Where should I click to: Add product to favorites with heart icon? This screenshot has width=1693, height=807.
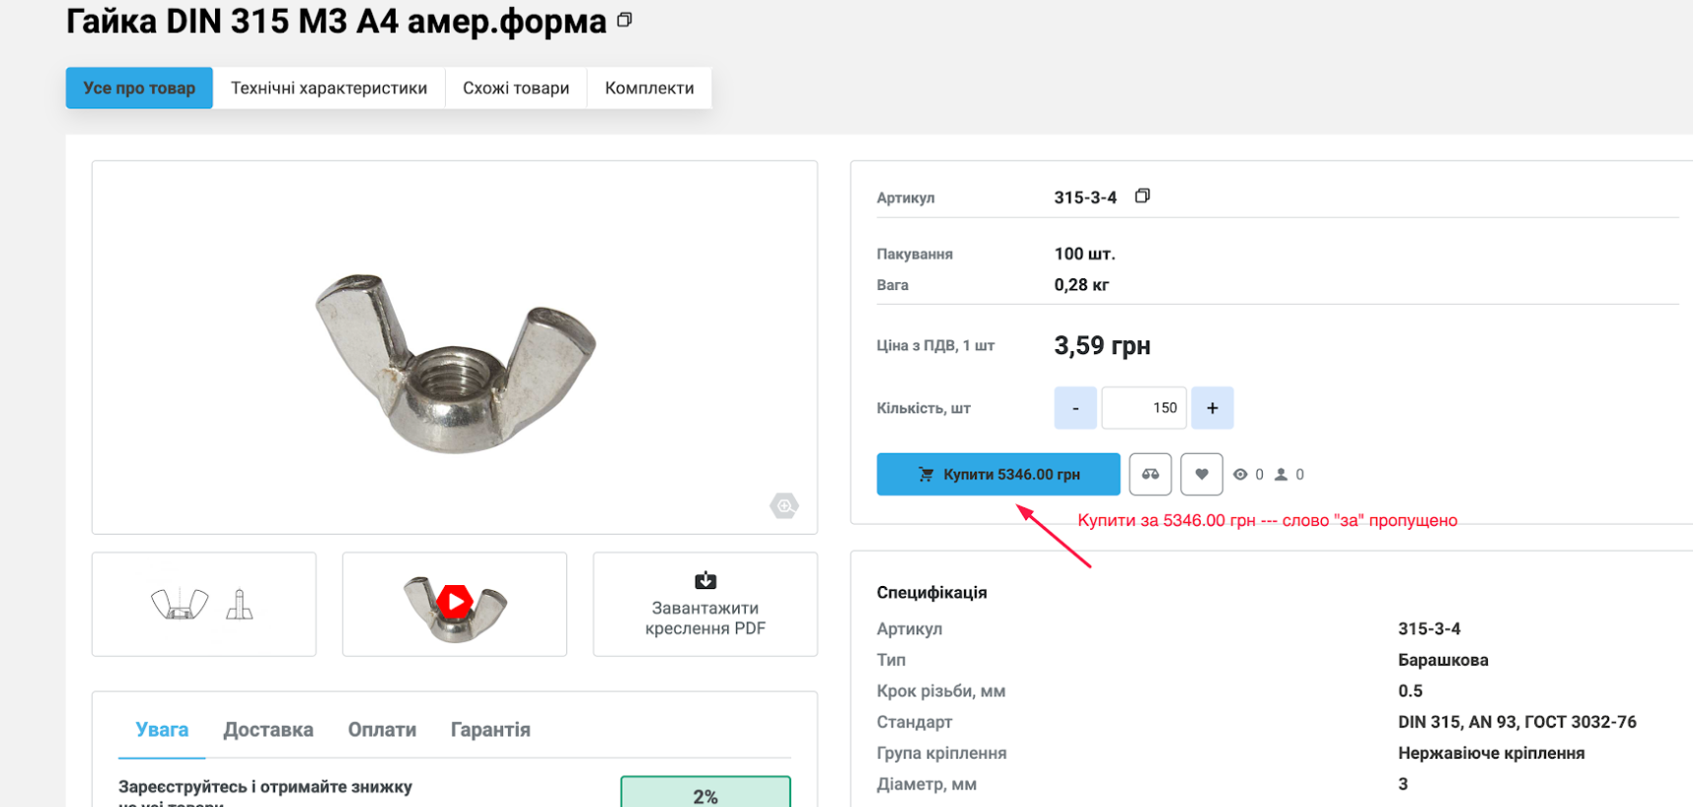(1201, 475)
